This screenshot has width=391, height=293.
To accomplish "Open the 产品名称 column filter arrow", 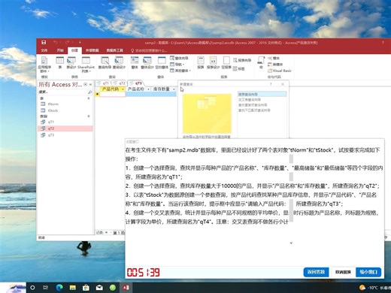I will tap(148, 89).
